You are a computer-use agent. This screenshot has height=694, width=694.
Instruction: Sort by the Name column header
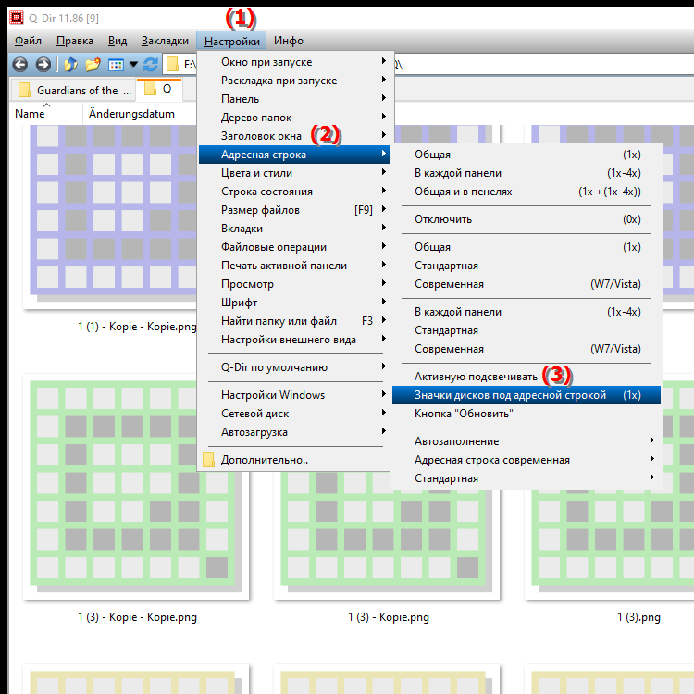pos(46,114)
